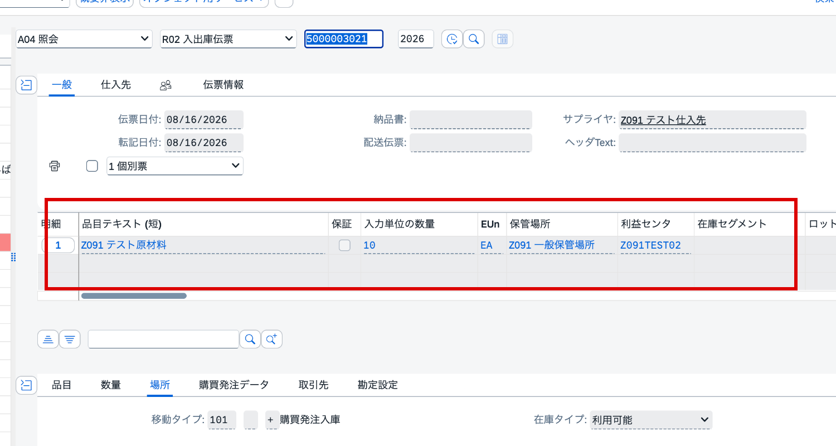Click the Z091 一般保管場所 storage location link
The height and width of the screenshot is (446, 836).
pyautogui.click(x=552, y=245)
